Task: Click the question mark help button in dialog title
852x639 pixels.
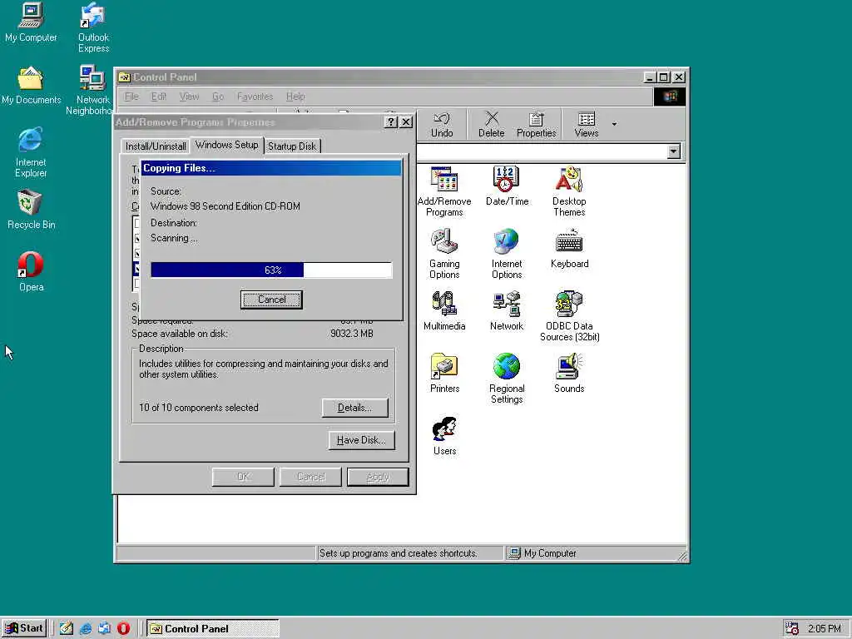Action: pyautogui.click(x=390, y=122)
